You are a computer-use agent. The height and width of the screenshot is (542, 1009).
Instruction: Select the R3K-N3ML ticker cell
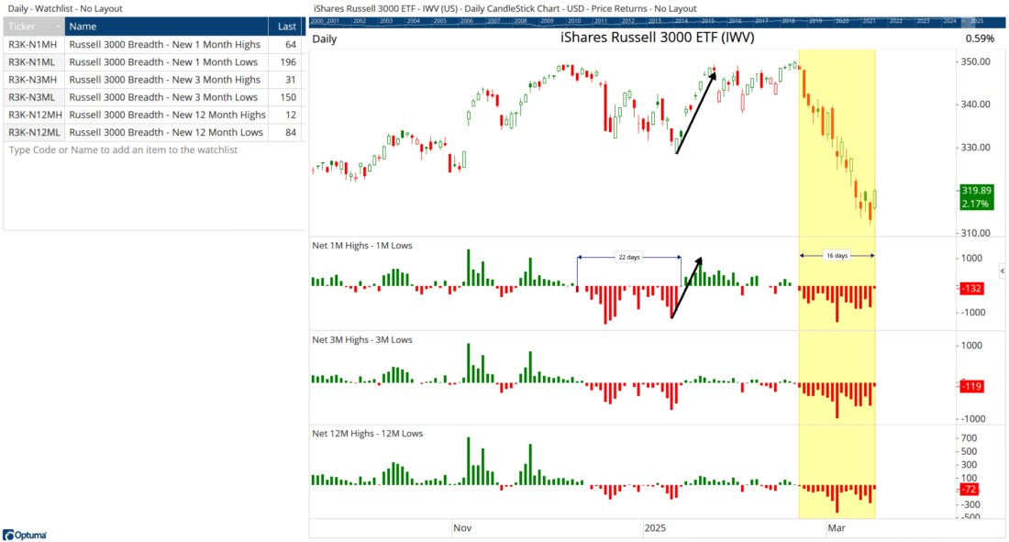(x=33, y=97)
